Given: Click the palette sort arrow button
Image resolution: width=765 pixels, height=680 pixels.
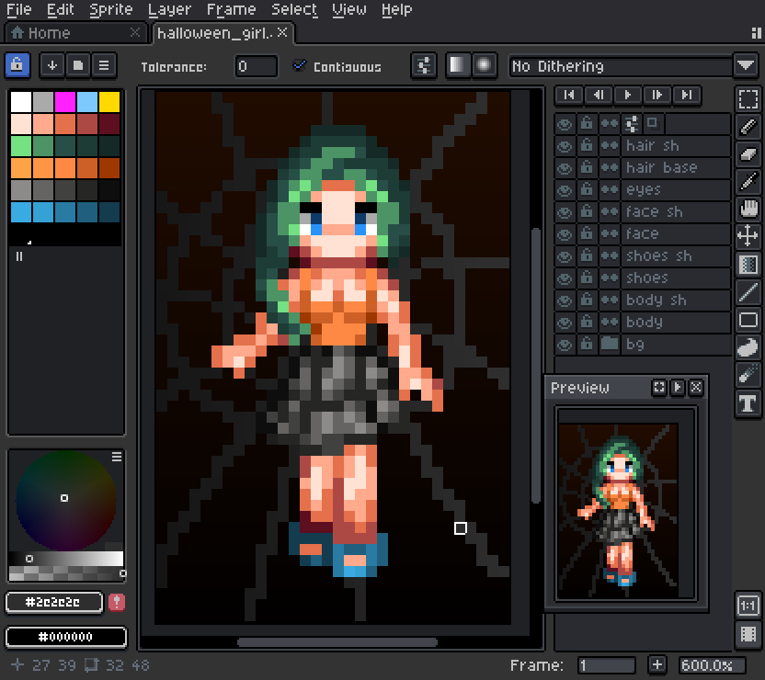Looking at the screenshot, I should click(52, 65).
